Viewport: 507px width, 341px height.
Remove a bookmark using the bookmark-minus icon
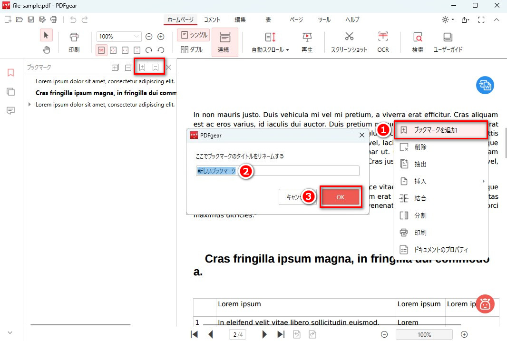tap(155, 67)
